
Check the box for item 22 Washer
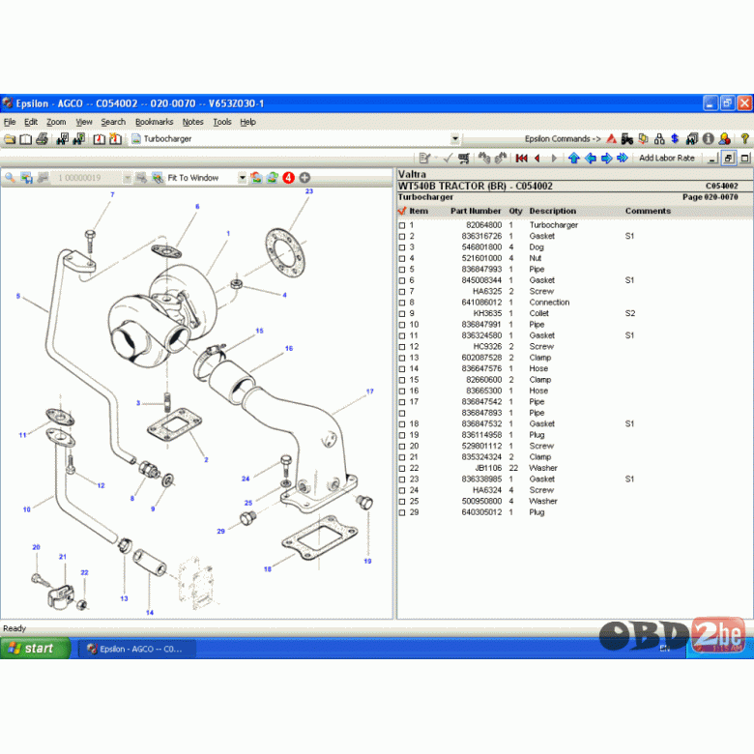[402, 469]
